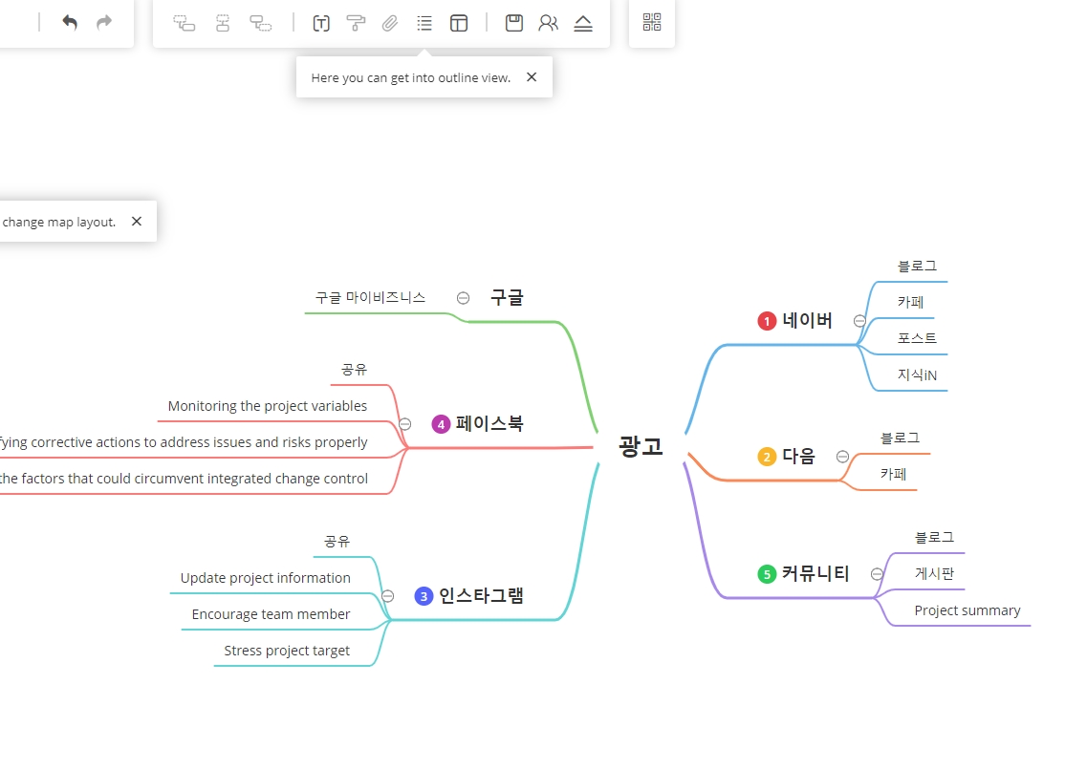This screenshot has height=770, width=1087.
Task: Add a text note with the [T] icon
Action: pos(321,24)
